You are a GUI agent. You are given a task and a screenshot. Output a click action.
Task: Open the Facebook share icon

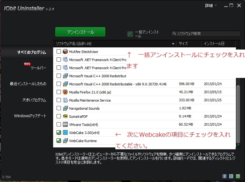pos(224,176)
